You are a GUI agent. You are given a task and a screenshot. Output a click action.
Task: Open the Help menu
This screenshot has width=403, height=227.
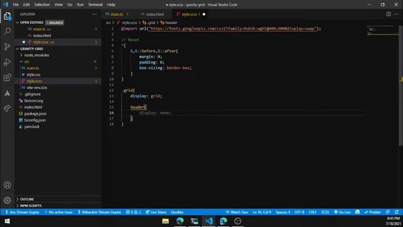(x=111, y=4)
